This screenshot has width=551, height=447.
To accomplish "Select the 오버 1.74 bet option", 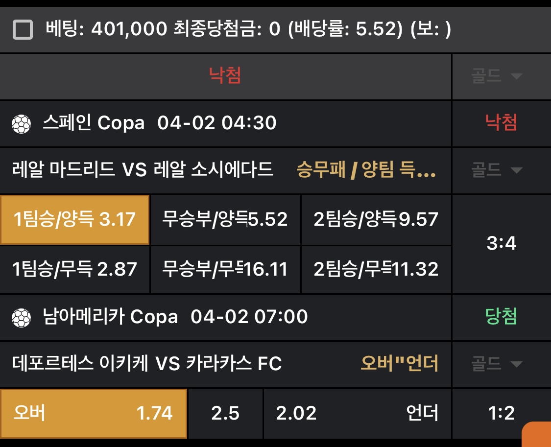I will coord(94,414).
